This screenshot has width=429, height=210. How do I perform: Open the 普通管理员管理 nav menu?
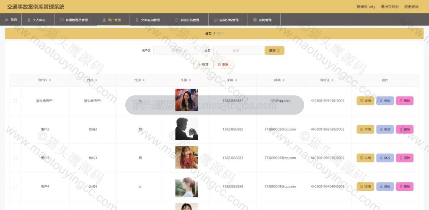click(x=76, y=20)
